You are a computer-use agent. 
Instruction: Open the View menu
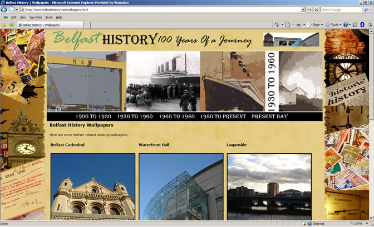[23, 17]
